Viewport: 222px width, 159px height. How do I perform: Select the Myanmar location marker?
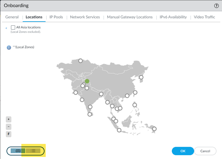pyautogui.click(x=107, y=102)
